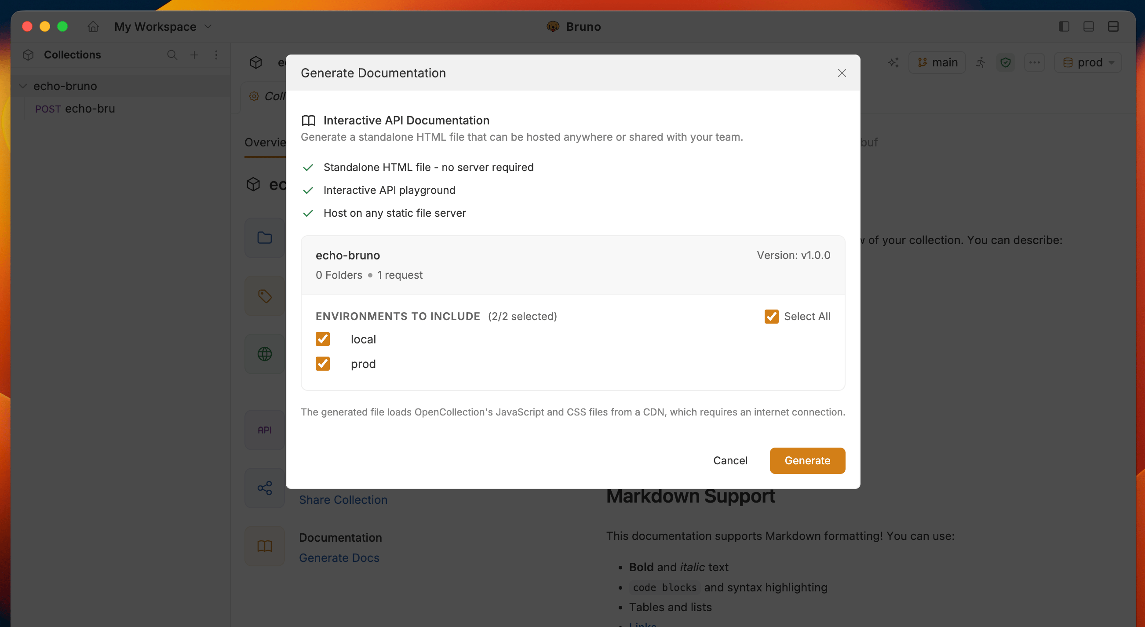The image size is (1145, 627).
Task: Add a new collection with plus icon
Action: (x=194, y=55)
